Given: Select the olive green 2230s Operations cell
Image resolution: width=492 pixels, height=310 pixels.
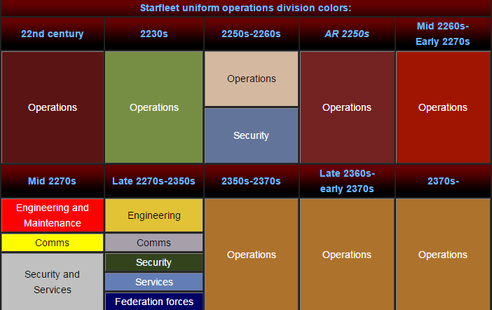Looking at the screenshot, I should pyautogui.click(x=153, y=107).
